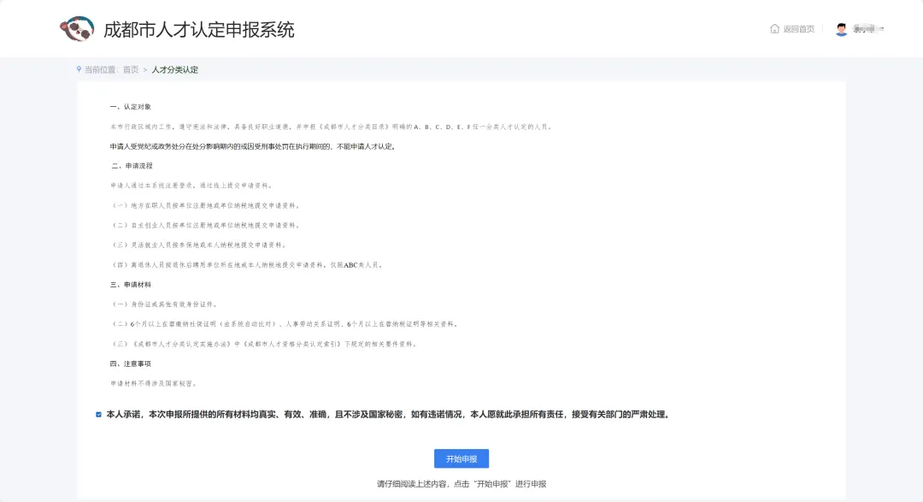Click the panda logo in the header
923x502 pixels.
coord(77,29)
